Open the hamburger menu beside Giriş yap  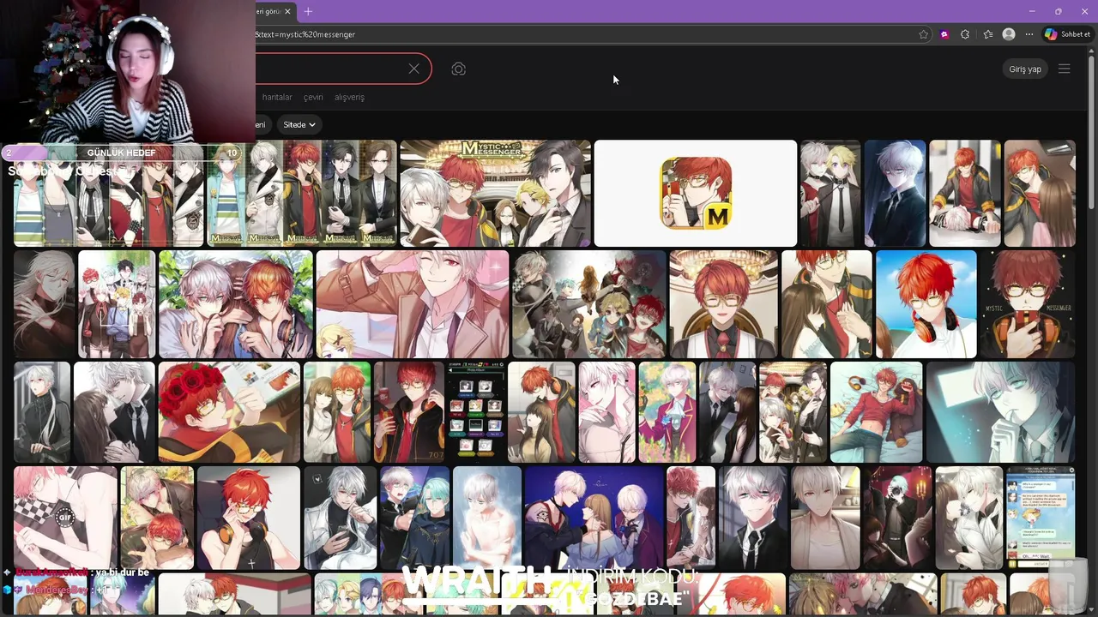[x=1065, y=69]
